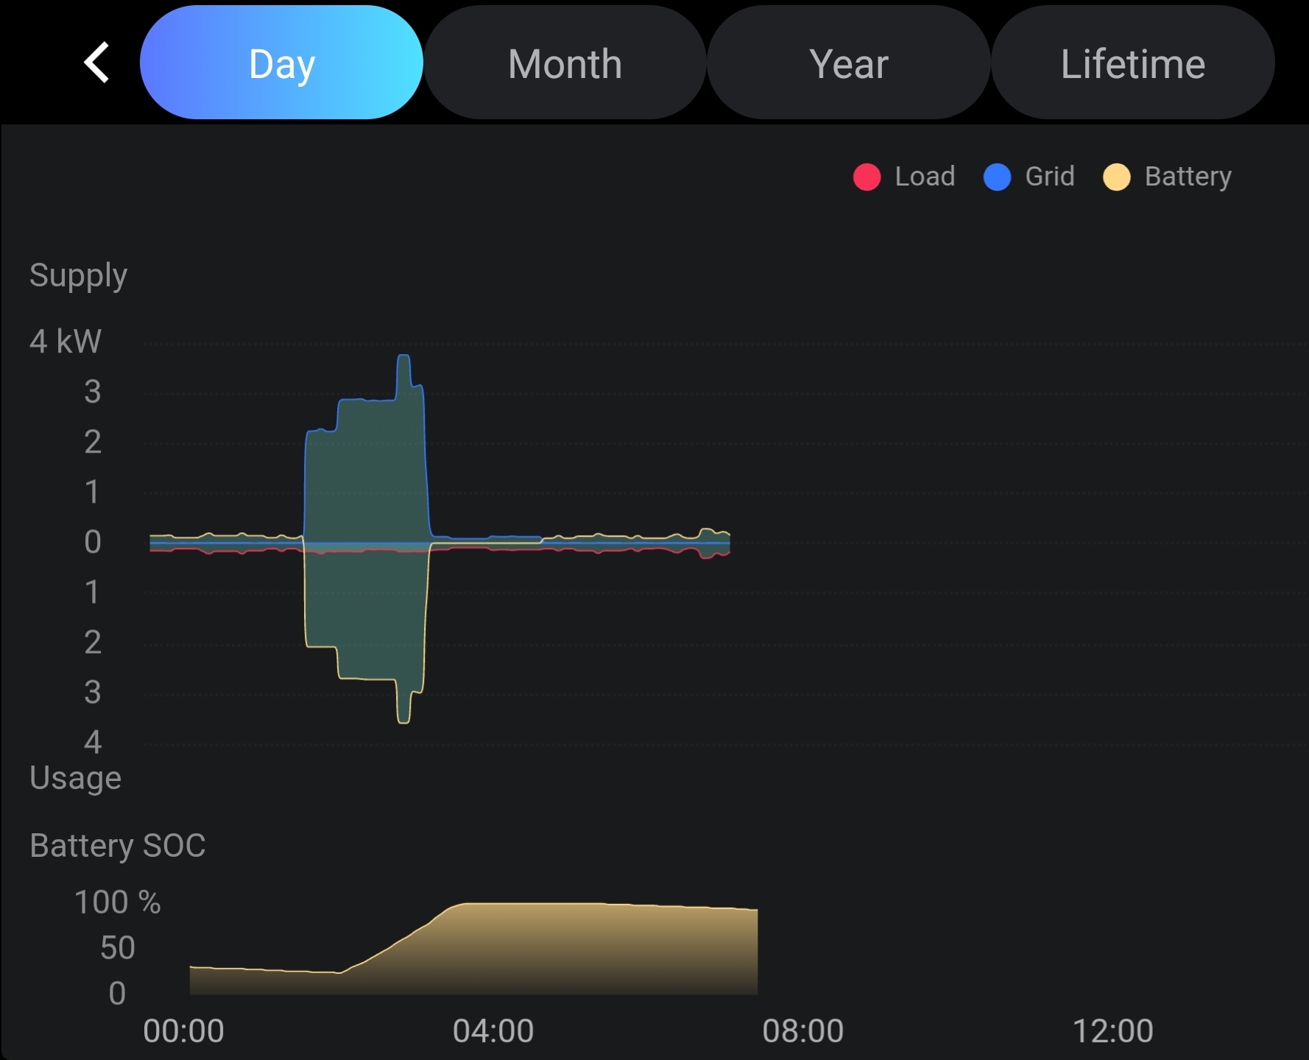The width and height of the screenshot is (1309, 1060).
Task: Toggle the Load series legend label
Action: coord(925,177)
